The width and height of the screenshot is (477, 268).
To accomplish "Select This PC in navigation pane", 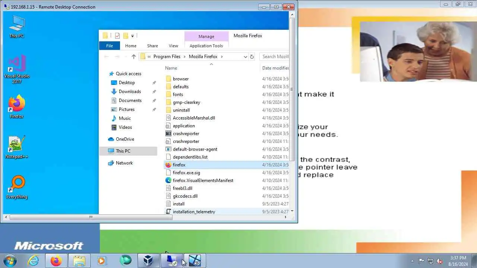I will coord(128,151).
